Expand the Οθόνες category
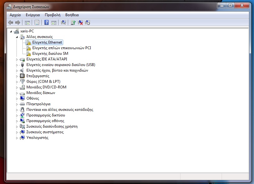 (17, 99)
